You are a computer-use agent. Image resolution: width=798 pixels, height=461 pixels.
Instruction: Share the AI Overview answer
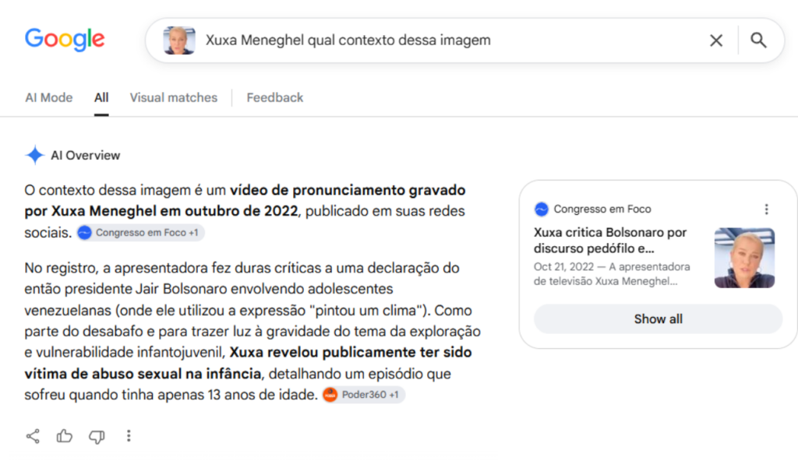(33, 436)
